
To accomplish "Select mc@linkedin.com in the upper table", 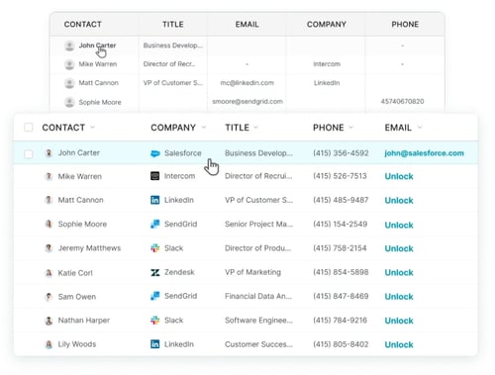I will (x=247, y=83).
